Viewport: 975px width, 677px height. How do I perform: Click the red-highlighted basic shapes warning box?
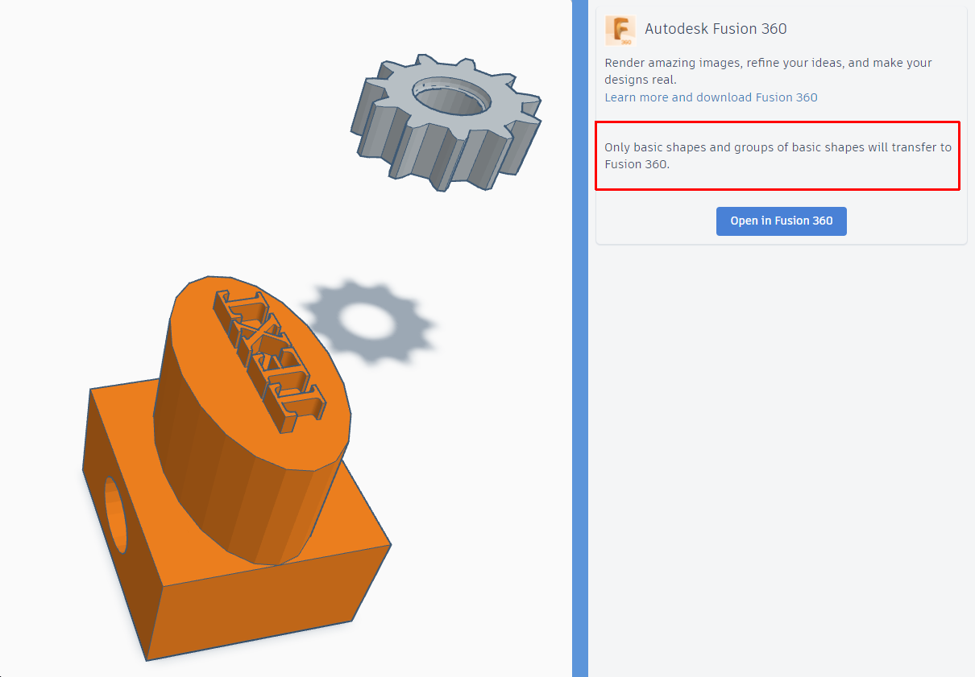click(778, 156)
